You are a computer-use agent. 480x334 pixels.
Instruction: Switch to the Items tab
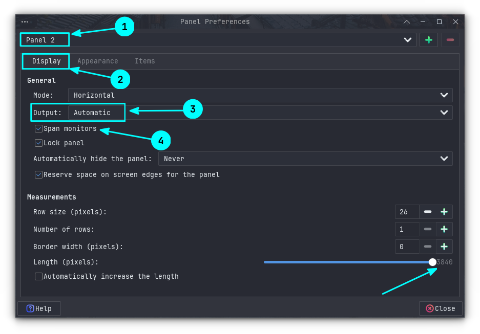click(x=145, y=61)
